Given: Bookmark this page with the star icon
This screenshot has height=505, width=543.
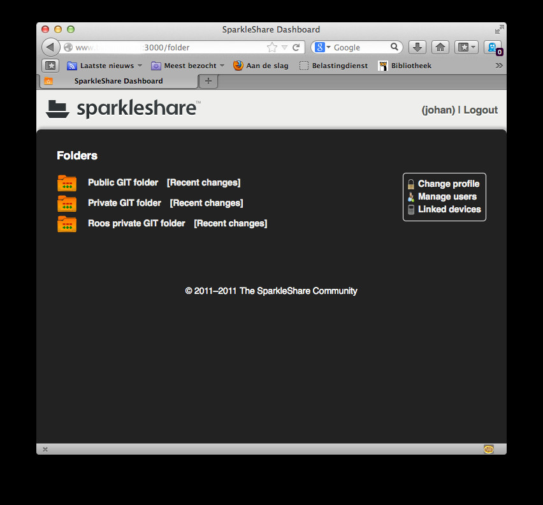Looking at the screenshot, I should coord(272,47).
